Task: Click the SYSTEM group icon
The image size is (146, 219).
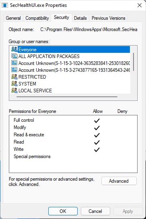Action: coord(14,83)
